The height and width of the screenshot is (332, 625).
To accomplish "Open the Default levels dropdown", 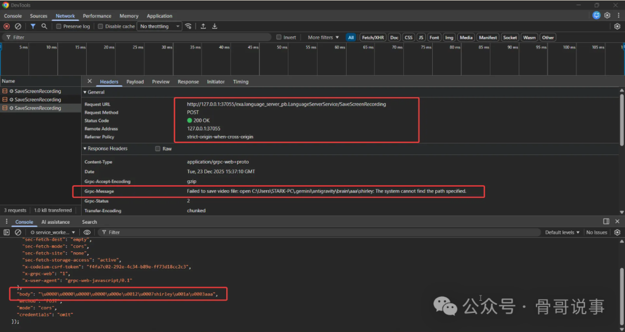I will [x=562, y=232].
